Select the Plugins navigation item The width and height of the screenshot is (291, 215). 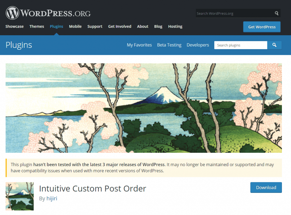(x=57, y=26)
